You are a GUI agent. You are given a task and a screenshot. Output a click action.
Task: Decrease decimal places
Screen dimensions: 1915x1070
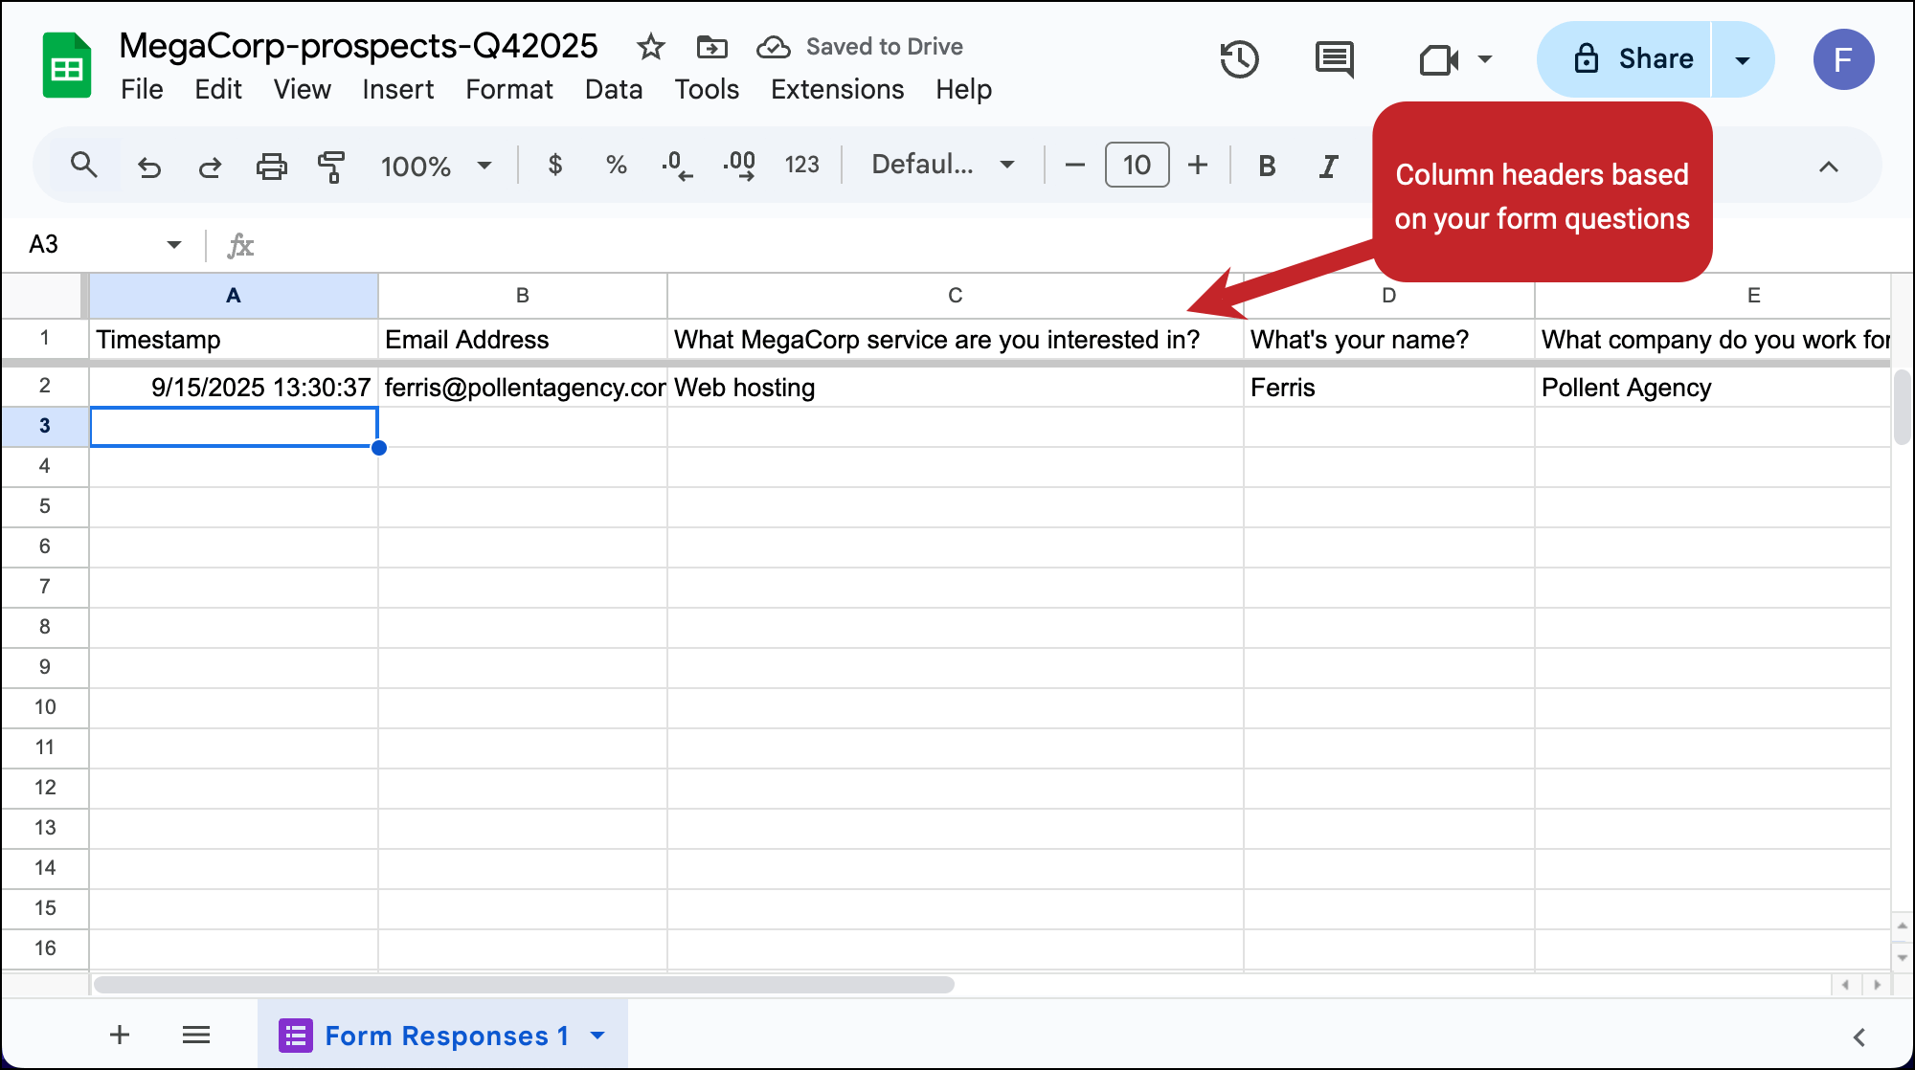677,165
